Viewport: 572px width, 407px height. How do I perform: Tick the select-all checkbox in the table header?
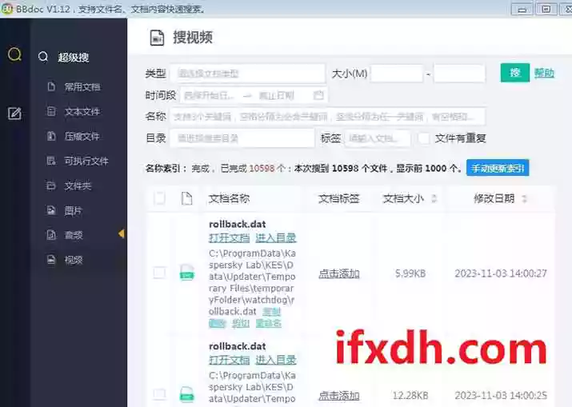point(159,198)
